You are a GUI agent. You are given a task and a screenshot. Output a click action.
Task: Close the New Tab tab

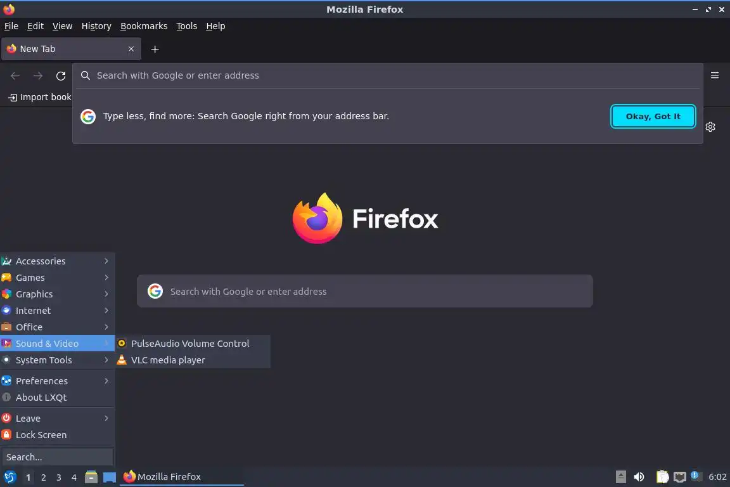pyautogui.click(x=131, y=49)
